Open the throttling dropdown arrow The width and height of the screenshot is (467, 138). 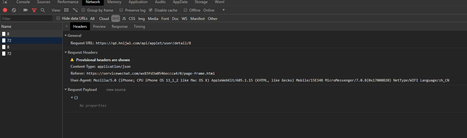click(x=223, y=10)
